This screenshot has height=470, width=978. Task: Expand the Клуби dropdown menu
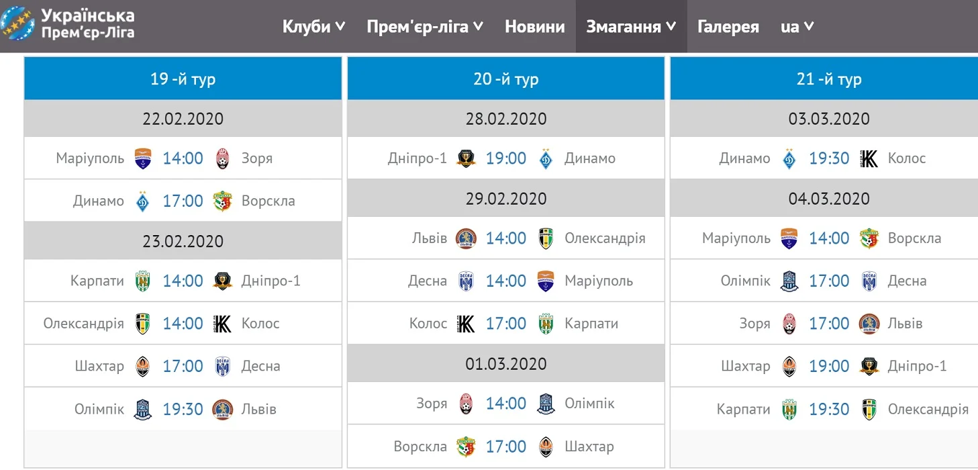coord(313,27)
